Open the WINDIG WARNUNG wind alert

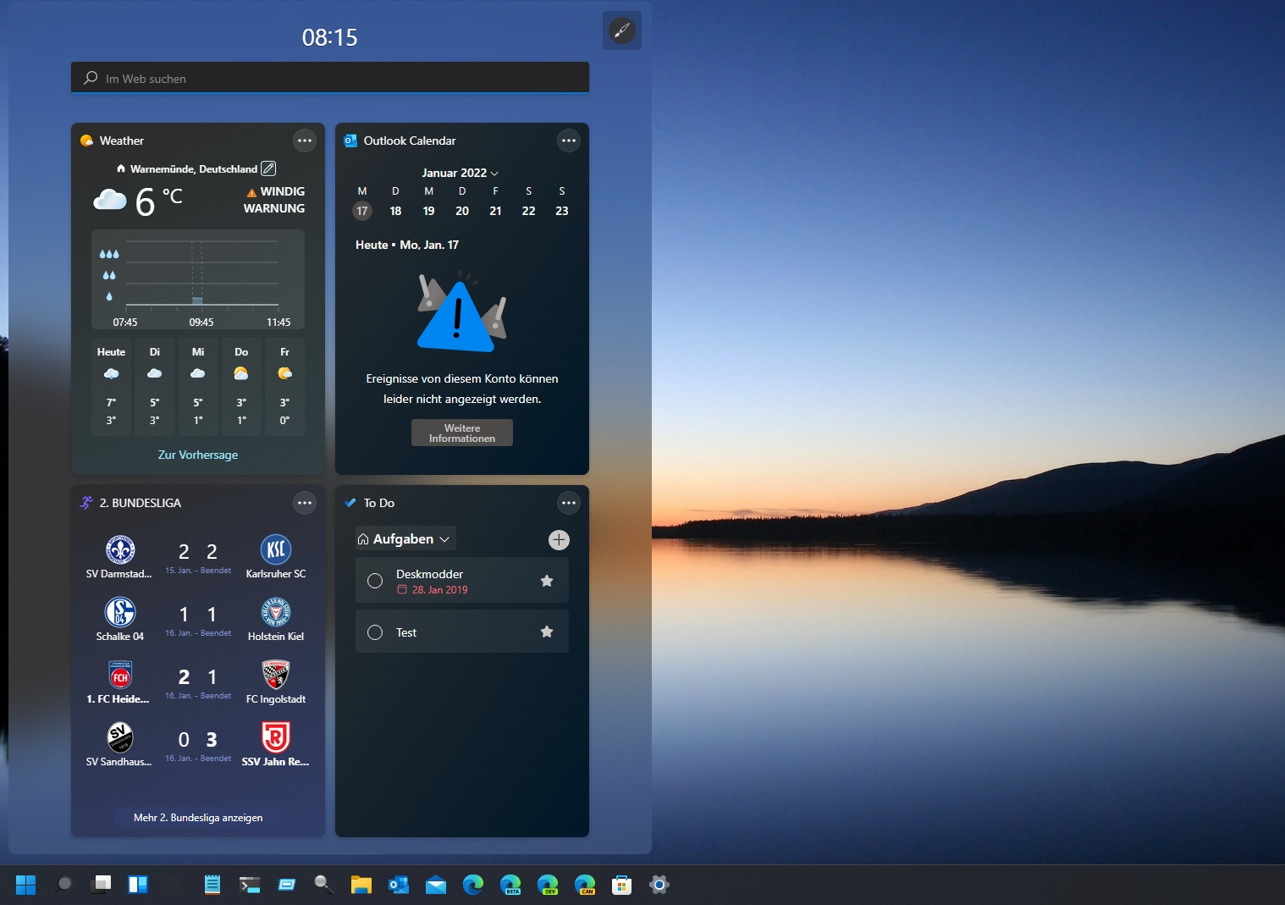point(275,200)
